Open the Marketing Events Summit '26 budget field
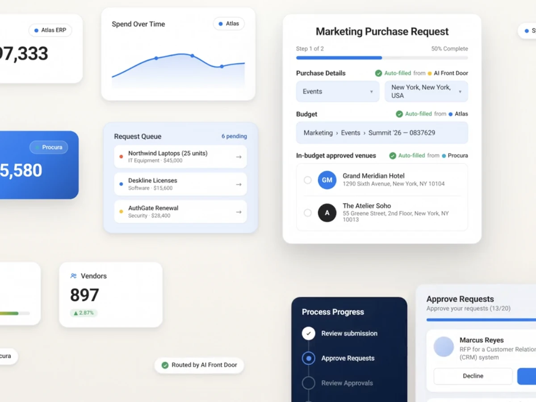The width and height of the screenshot is (536, 402). (382, 133)
